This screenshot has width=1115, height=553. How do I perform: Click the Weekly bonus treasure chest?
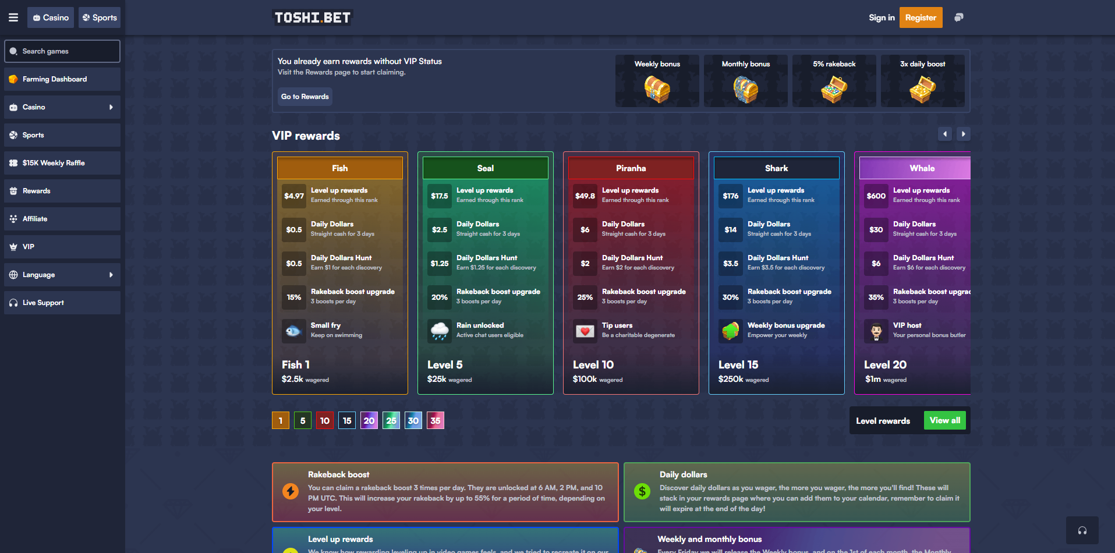657,89
